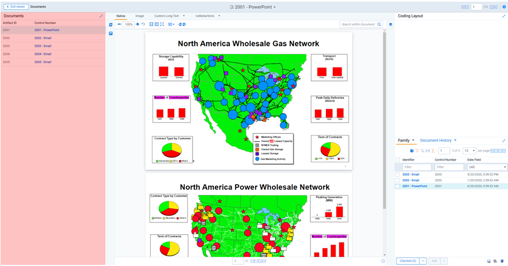Collapse the Family panel with corner arrows icon

[x=504, y=141]
